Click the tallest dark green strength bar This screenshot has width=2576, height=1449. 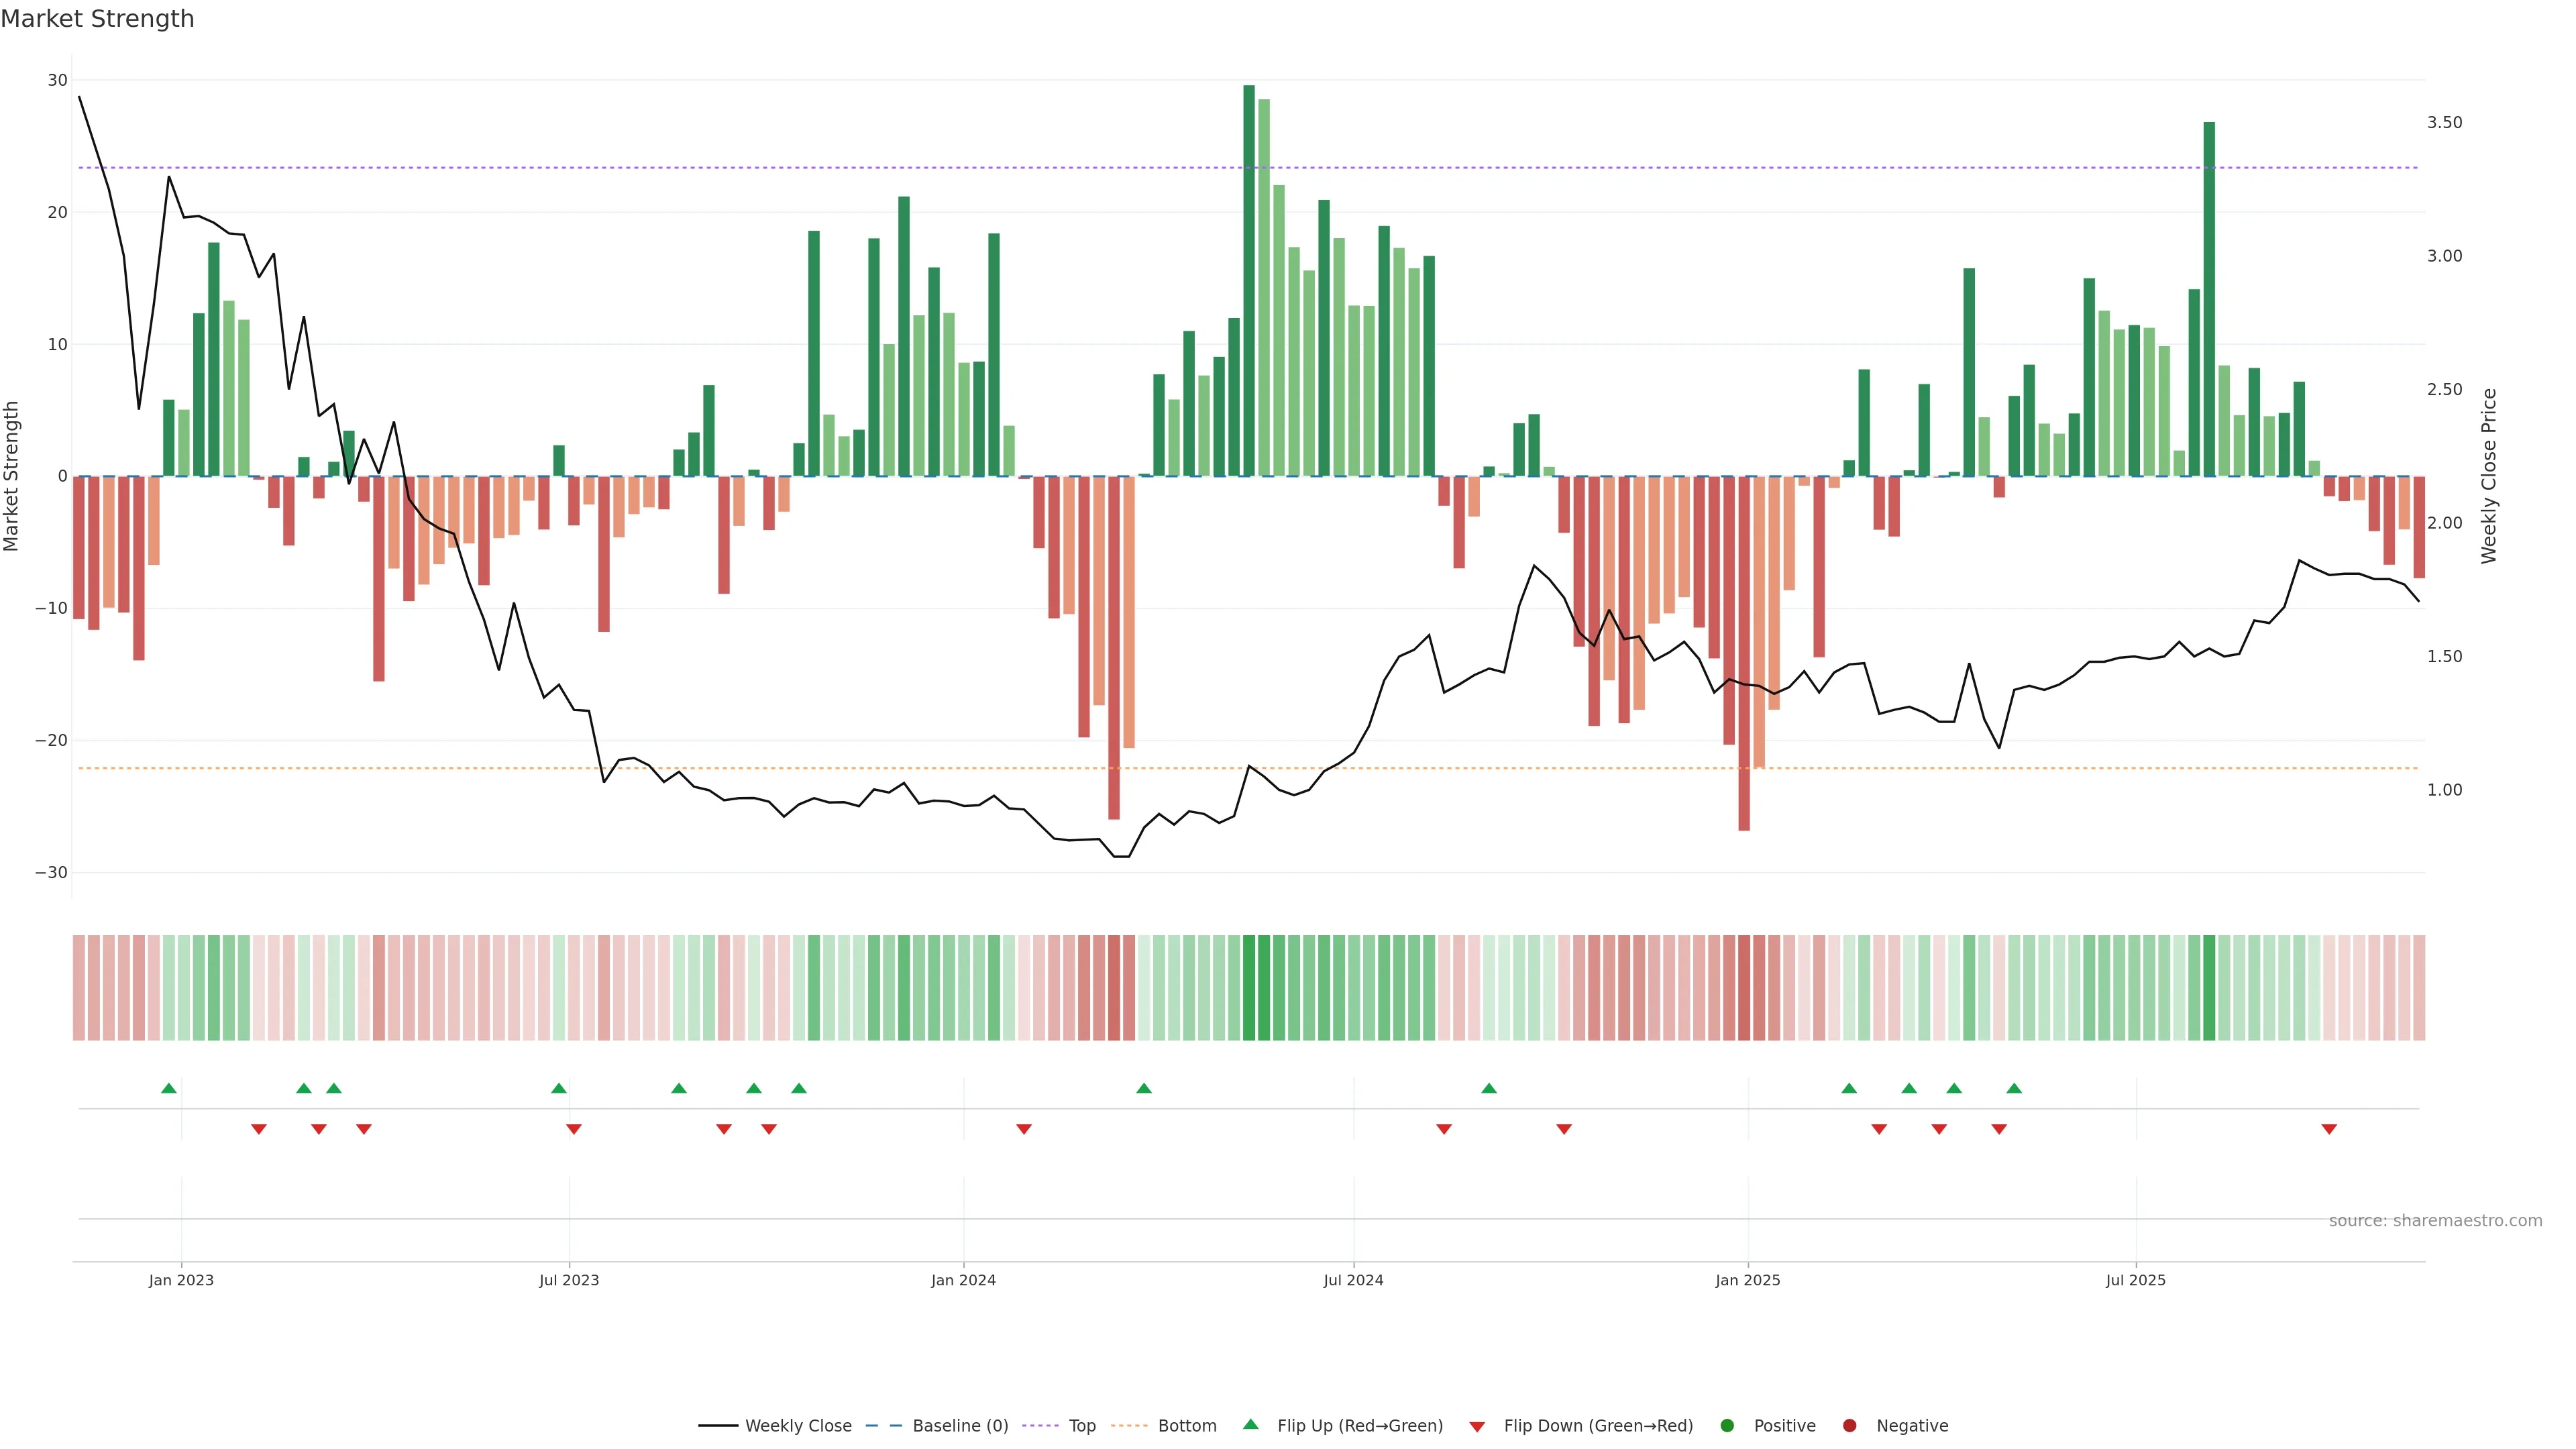tap(1249, 280)
